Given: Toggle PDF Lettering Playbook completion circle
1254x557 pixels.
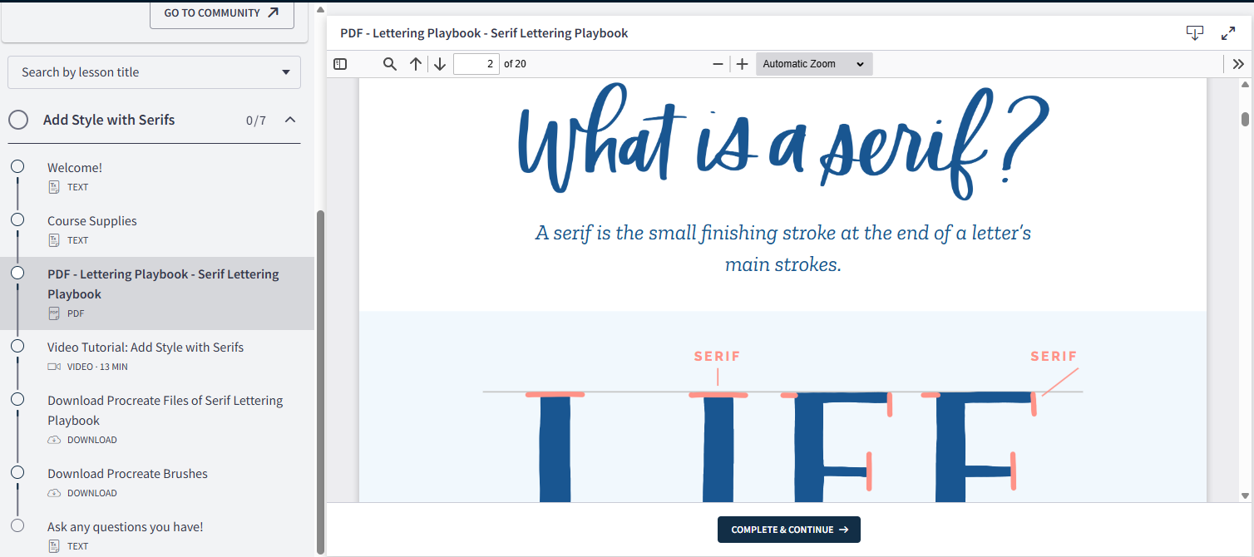Looking at the screenshot, I should [17, 273].
